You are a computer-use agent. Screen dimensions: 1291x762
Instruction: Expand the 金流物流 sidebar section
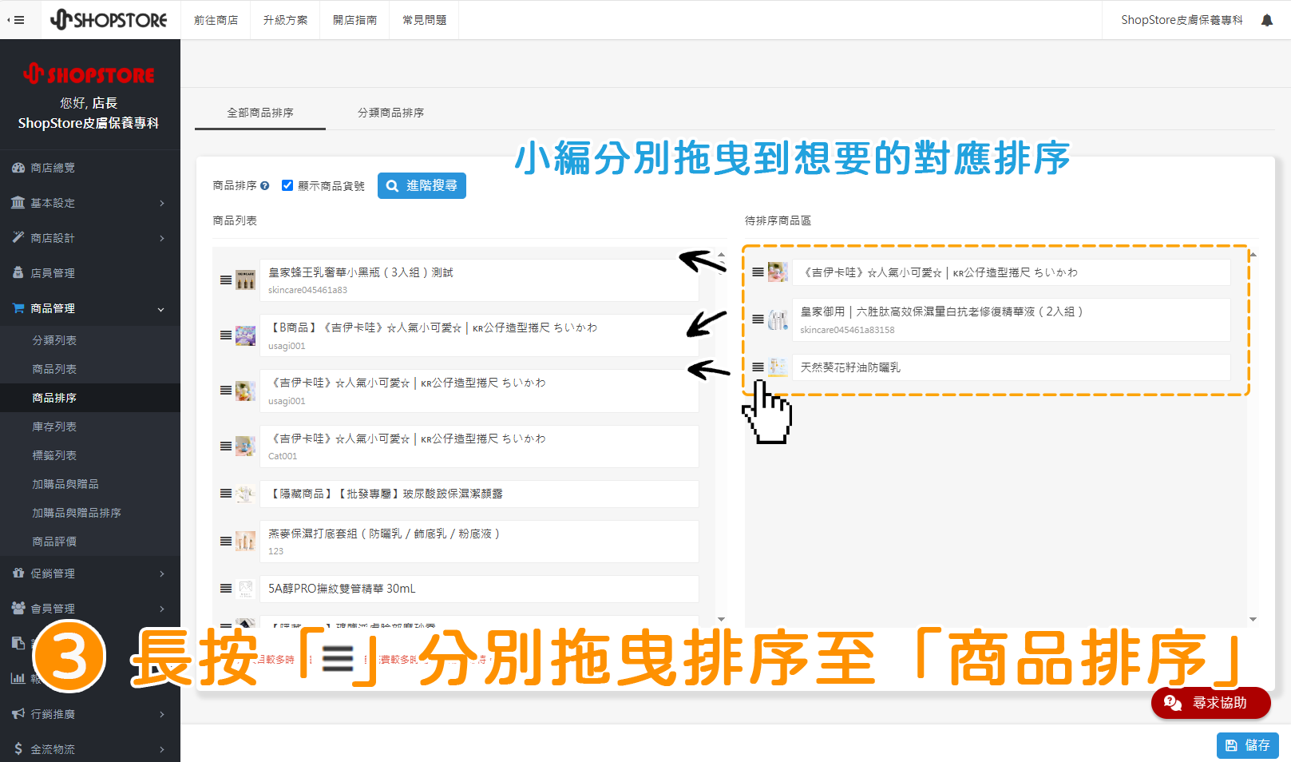(x=162, y=749)
